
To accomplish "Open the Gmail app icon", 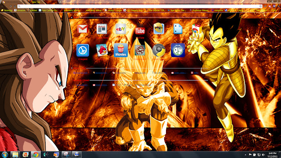I will [x=83, y=29].
